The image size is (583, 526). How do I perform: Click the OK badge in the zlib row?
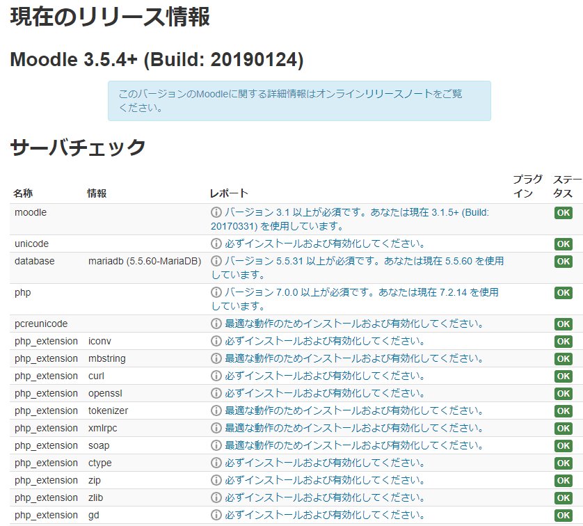(564, 497)
